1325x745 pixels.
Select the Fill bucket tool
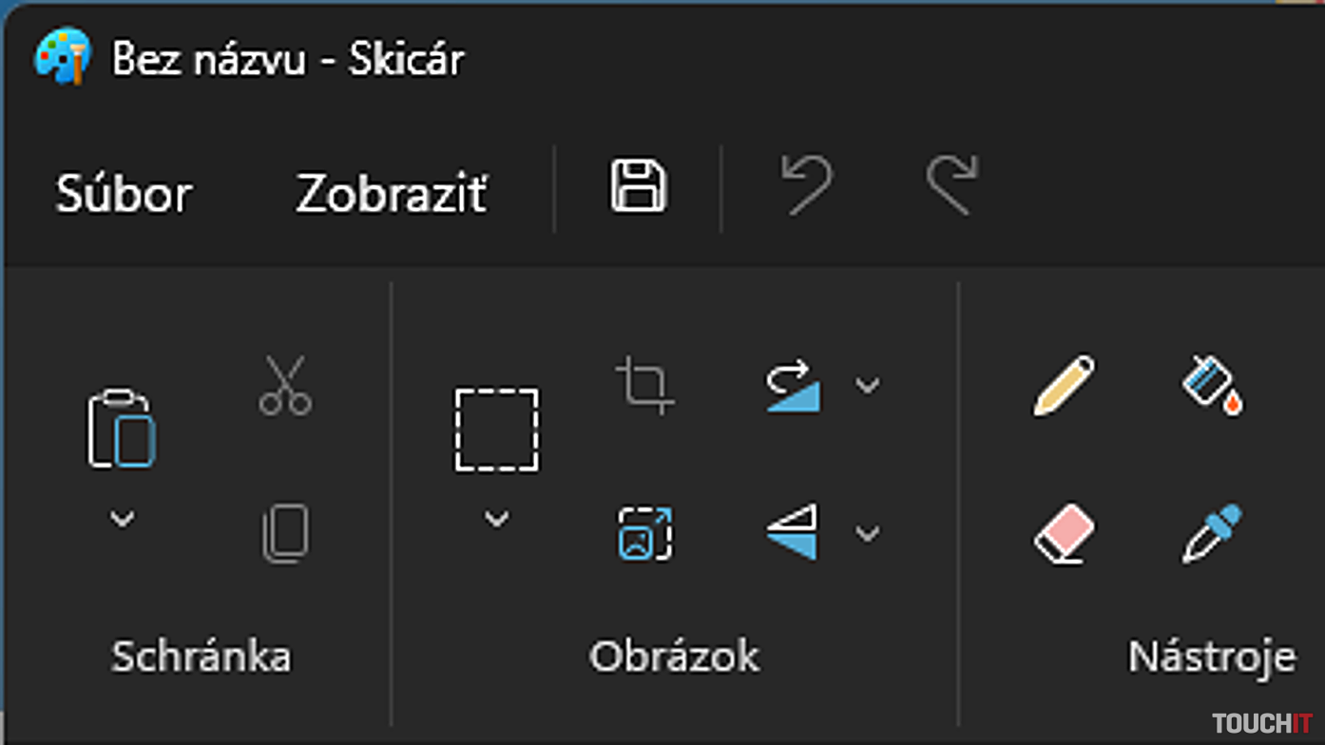(x=1213, y=385)
